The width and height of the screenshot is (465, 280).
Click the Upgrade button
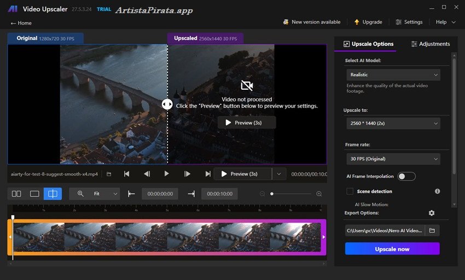368,22
